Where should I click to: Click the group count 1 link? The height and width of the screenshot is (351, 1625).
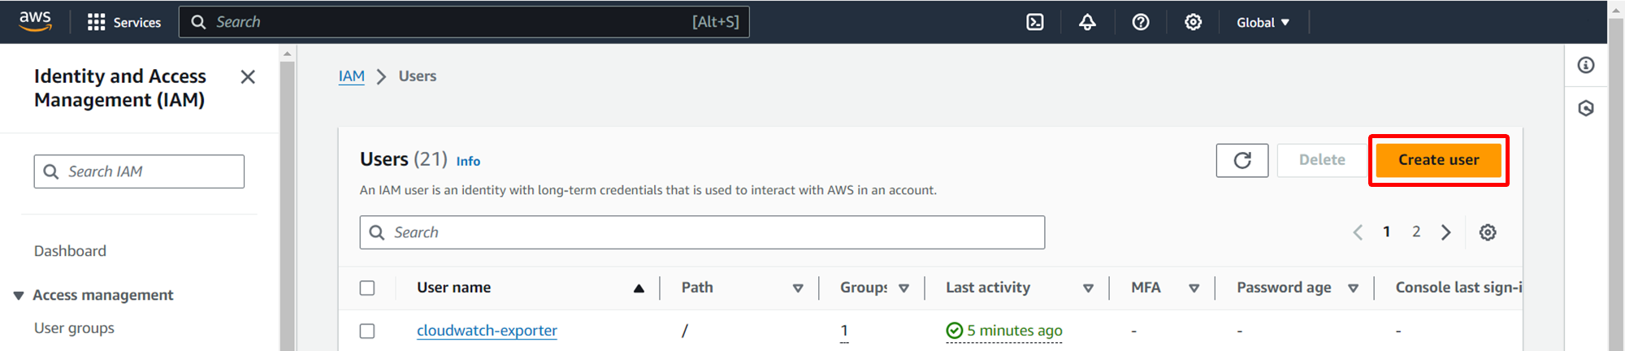coord(844,331)
